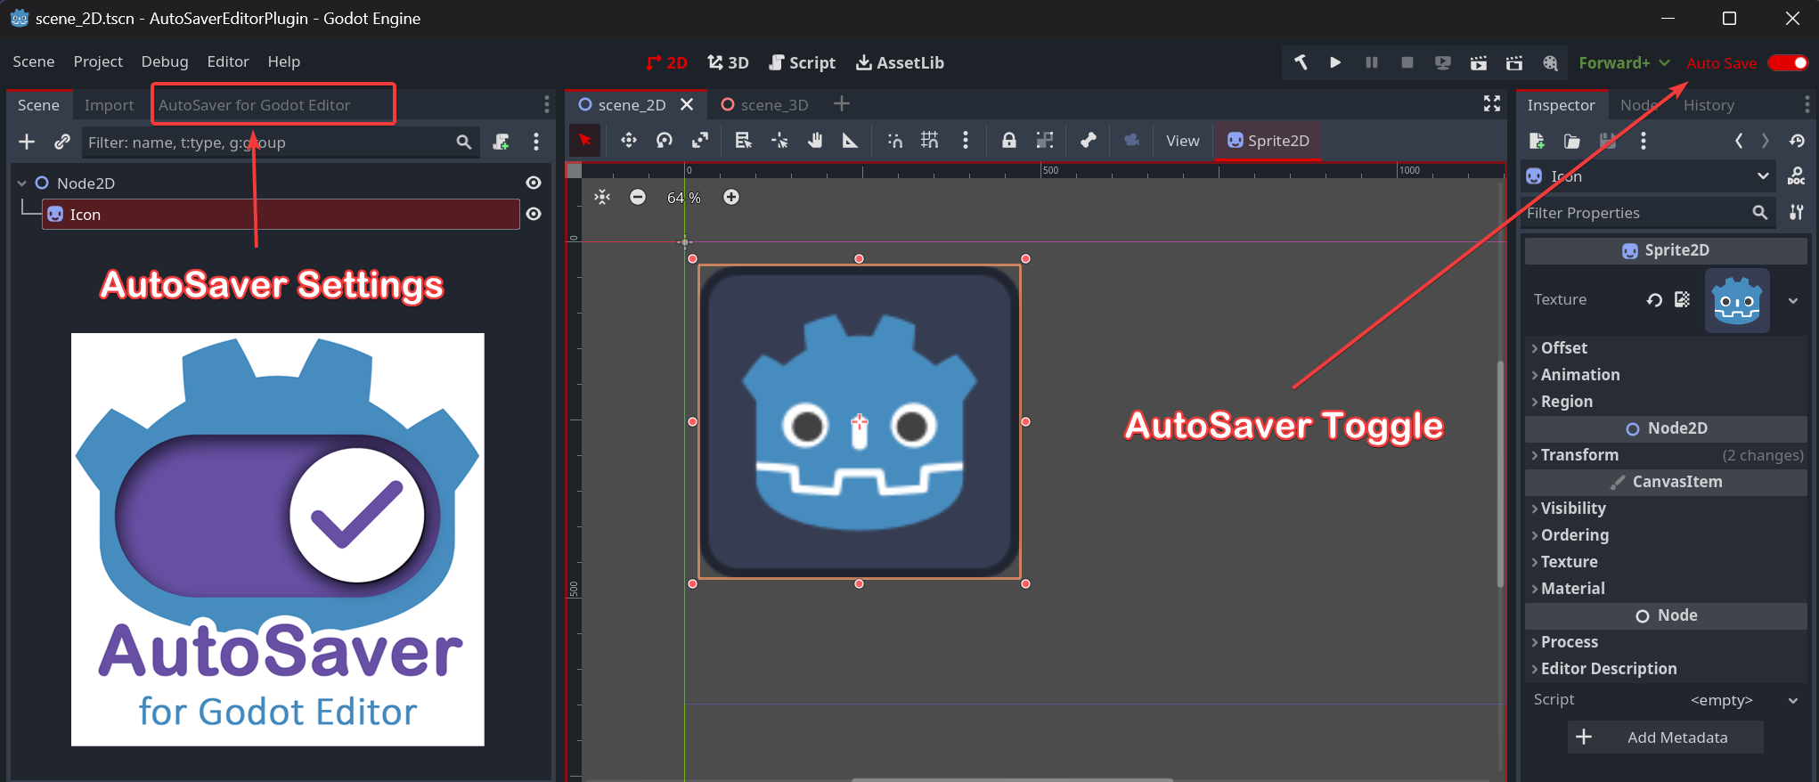Toggle visibility of Node2D
This screenshot has height=782, width=1819.
[534, 183]
